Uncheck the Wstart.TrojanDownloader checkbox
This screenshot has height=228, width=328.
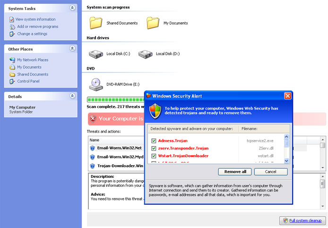coord(154,156)
